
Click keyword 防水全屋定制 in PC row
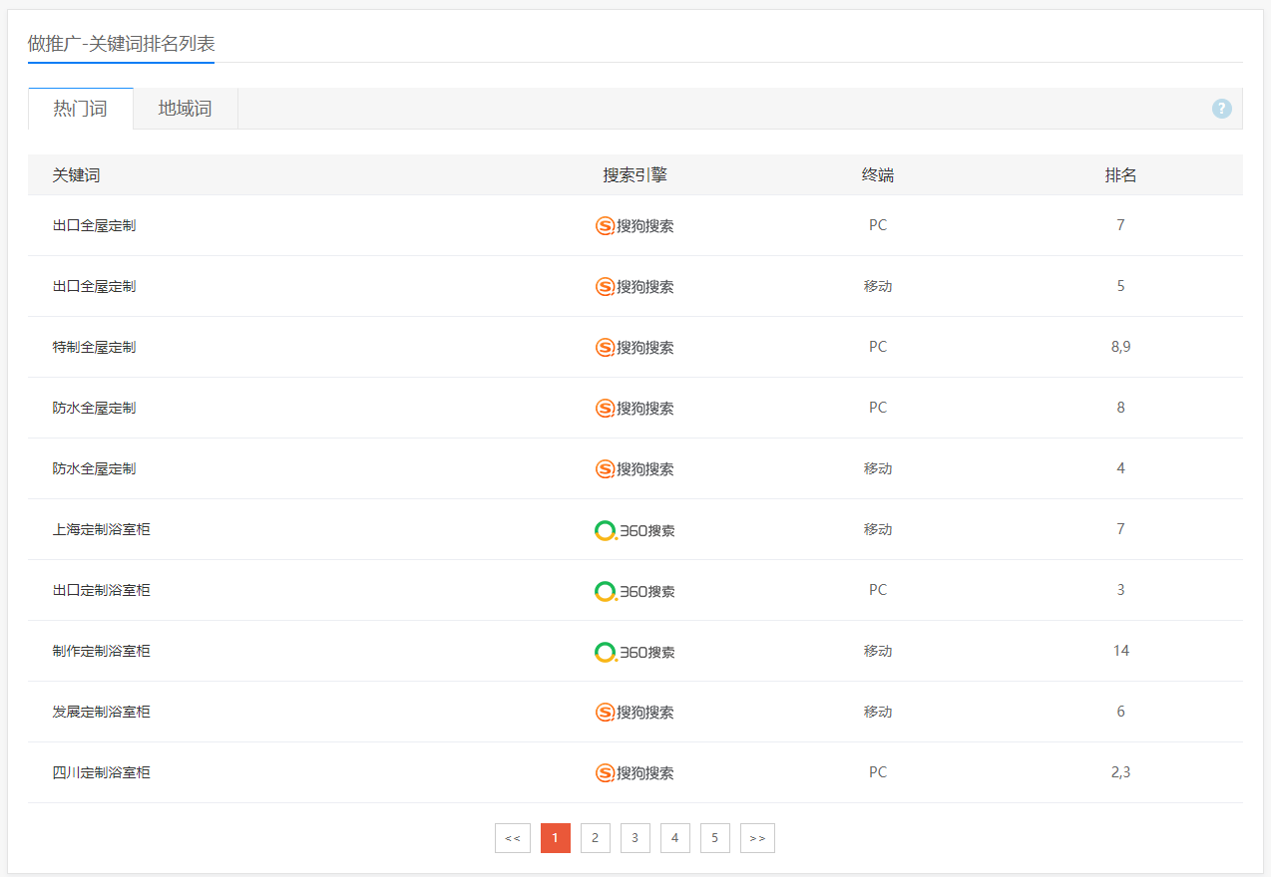click(94, 408)
